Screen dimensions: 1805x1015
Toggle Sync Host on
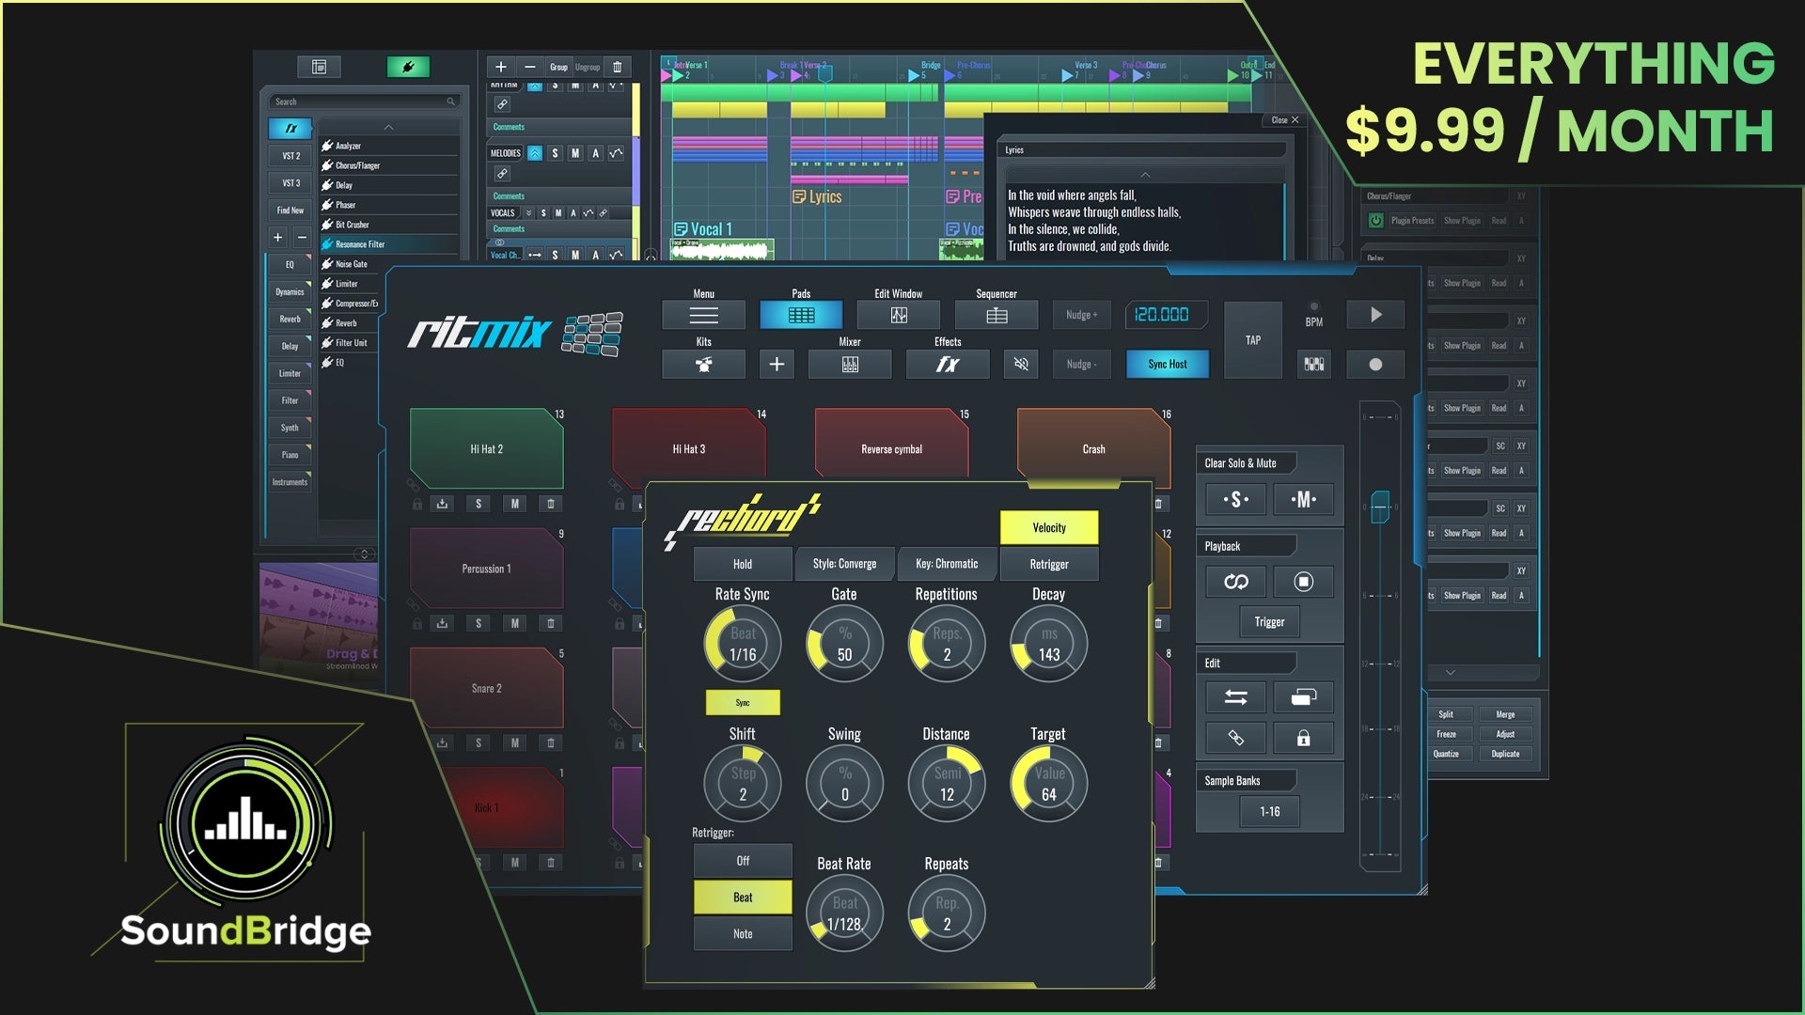coord(1167,365)
